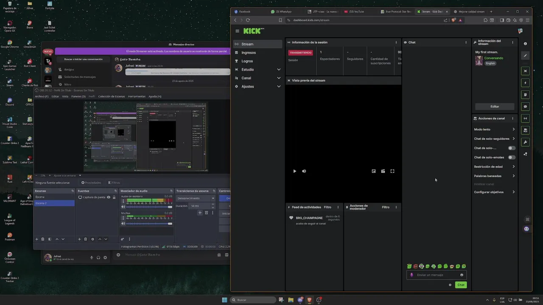This screenshot has width=543, height=305.
Task: Click the pencil edit icon in right rail
Action: 525,55
